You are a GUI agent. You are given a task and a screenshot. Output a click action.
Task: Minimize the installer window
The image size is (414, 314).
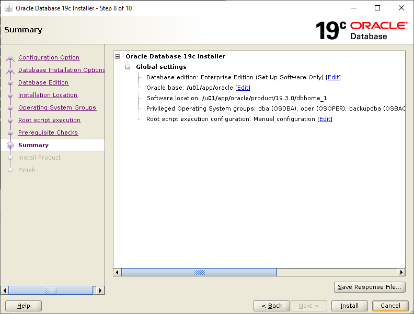pyautogui.click(x=354, y=8)
